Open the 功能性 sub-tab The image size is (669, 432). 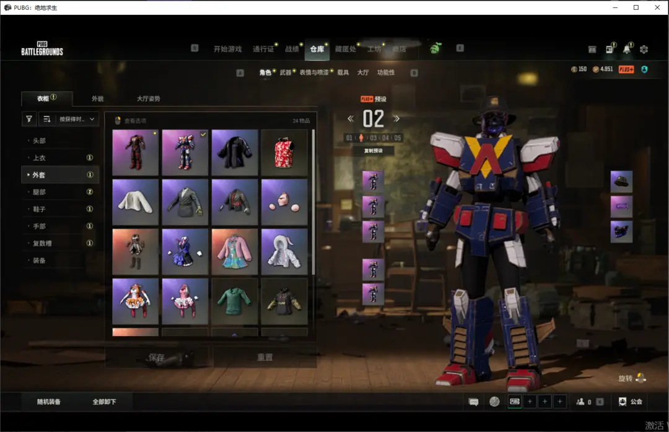386,72
